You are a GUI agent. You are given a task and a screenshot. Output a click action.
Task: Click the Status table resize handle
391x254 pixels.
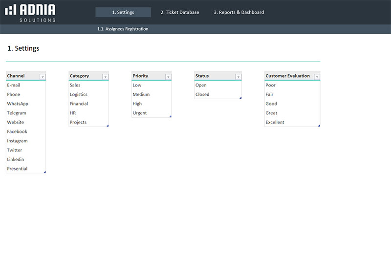(x=240, y=98)
